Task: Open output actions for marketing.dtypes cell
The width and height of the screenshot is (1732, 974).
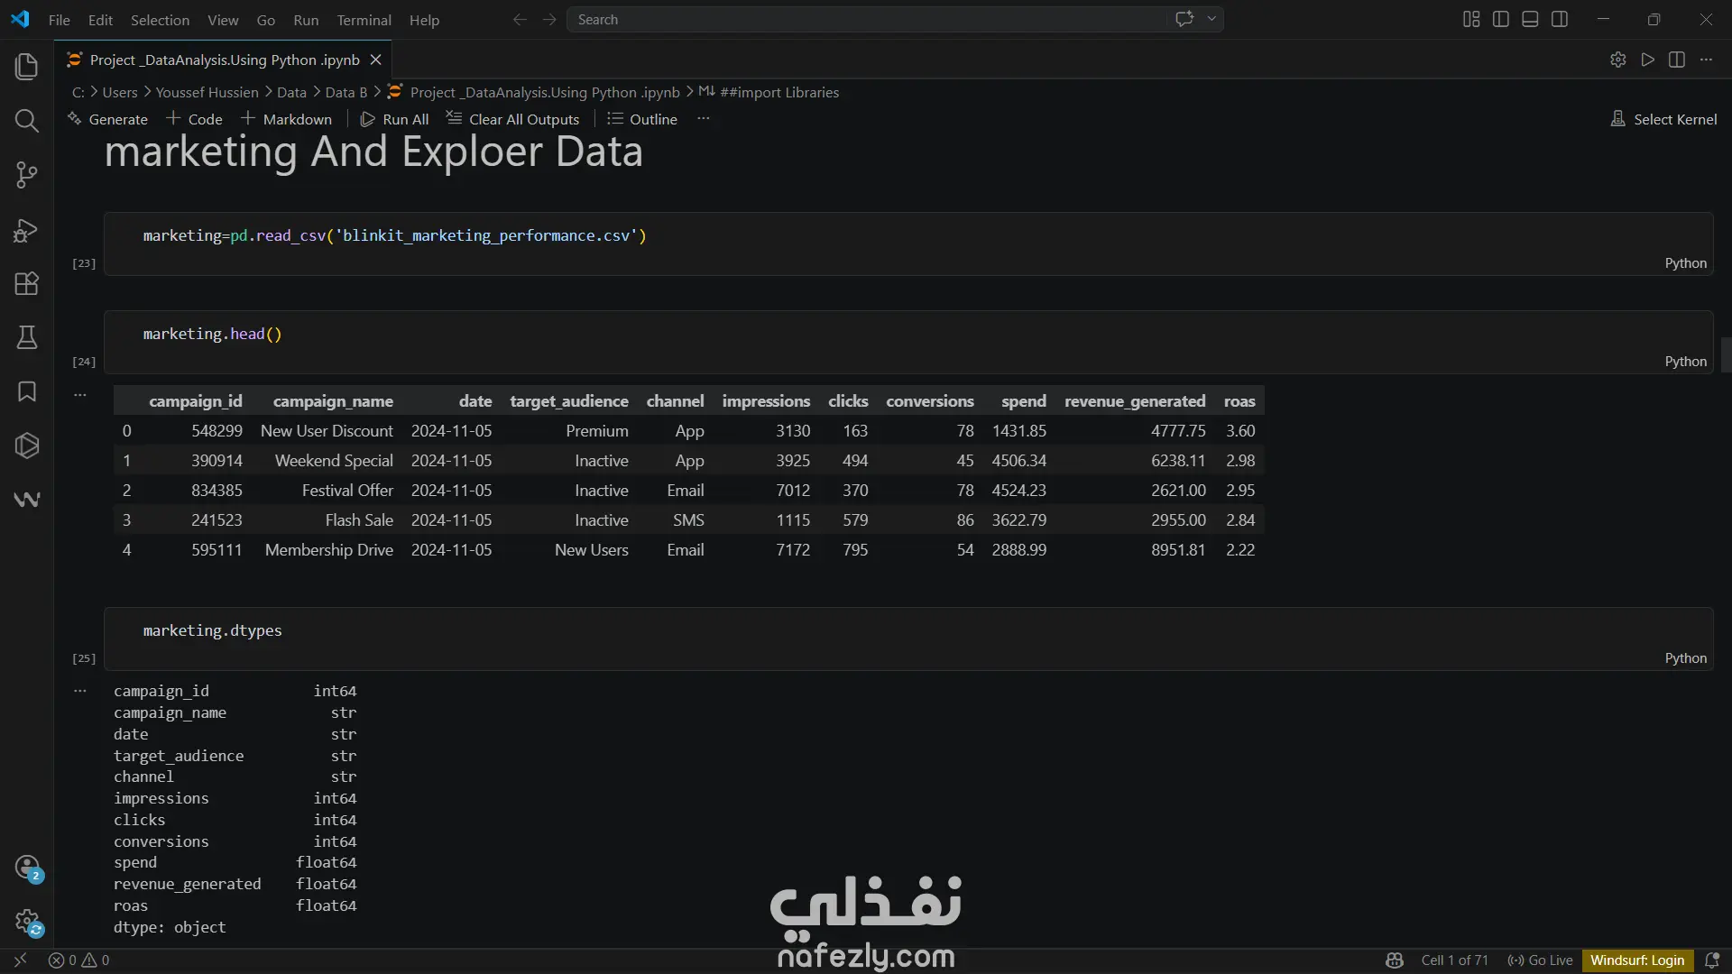Action: point(80,691)
